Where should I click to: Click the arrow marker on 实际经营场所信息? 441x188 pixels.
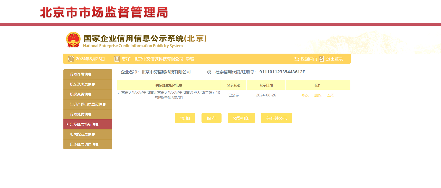tap(67, 124)
